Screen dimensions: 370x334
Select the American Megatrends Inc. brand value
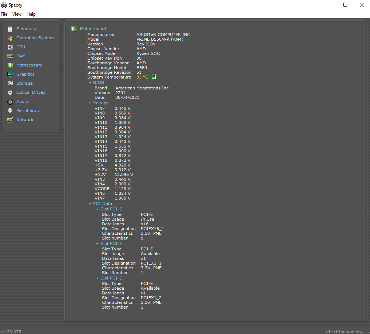[x=143, y=88]
